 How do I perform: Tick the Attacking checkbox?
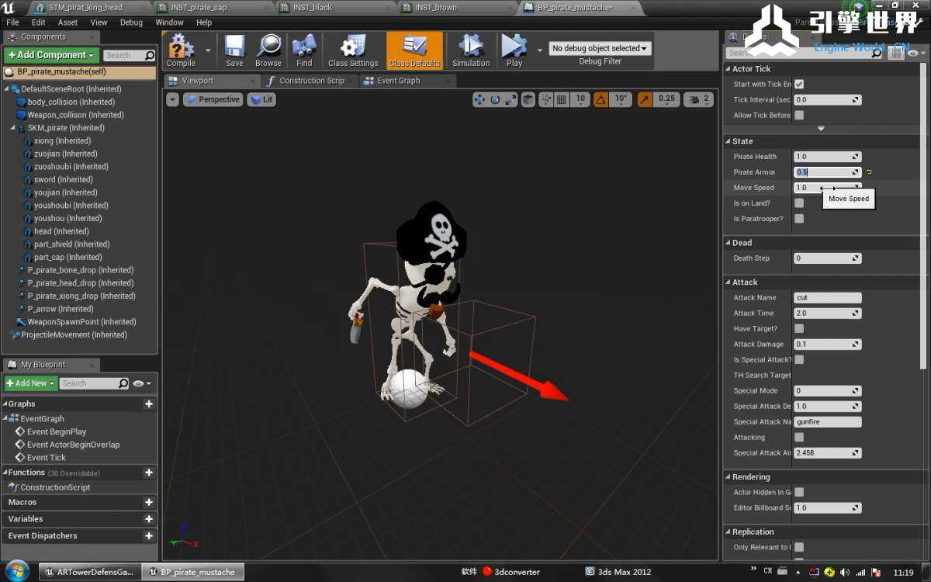(799, 438)
